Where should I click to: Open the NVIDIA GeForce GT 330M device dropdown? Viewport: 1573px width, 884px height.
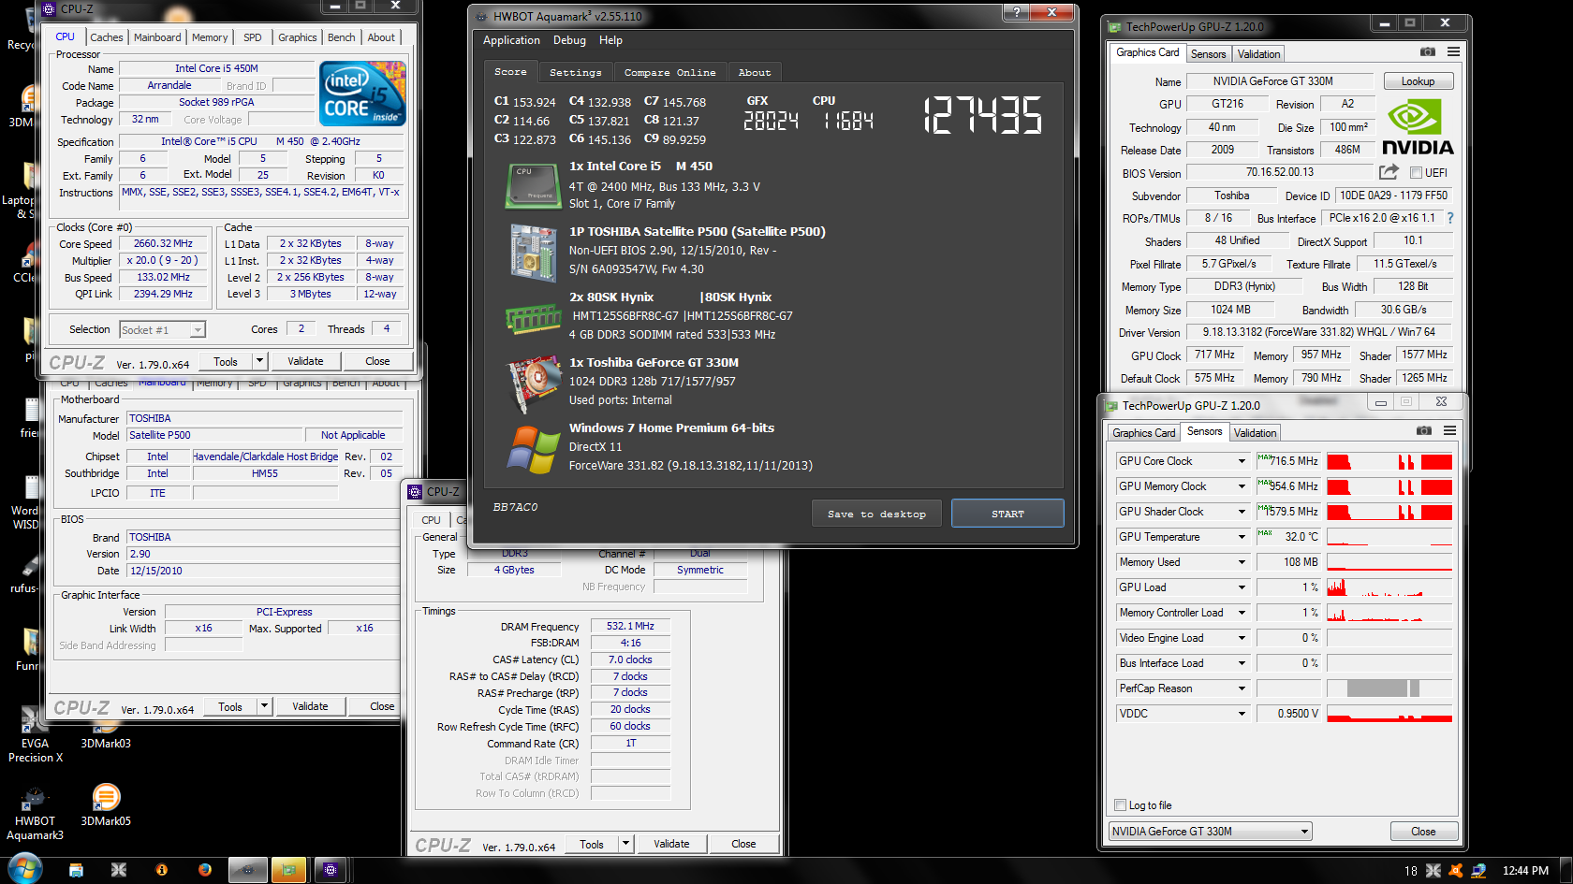point(1210,832)
